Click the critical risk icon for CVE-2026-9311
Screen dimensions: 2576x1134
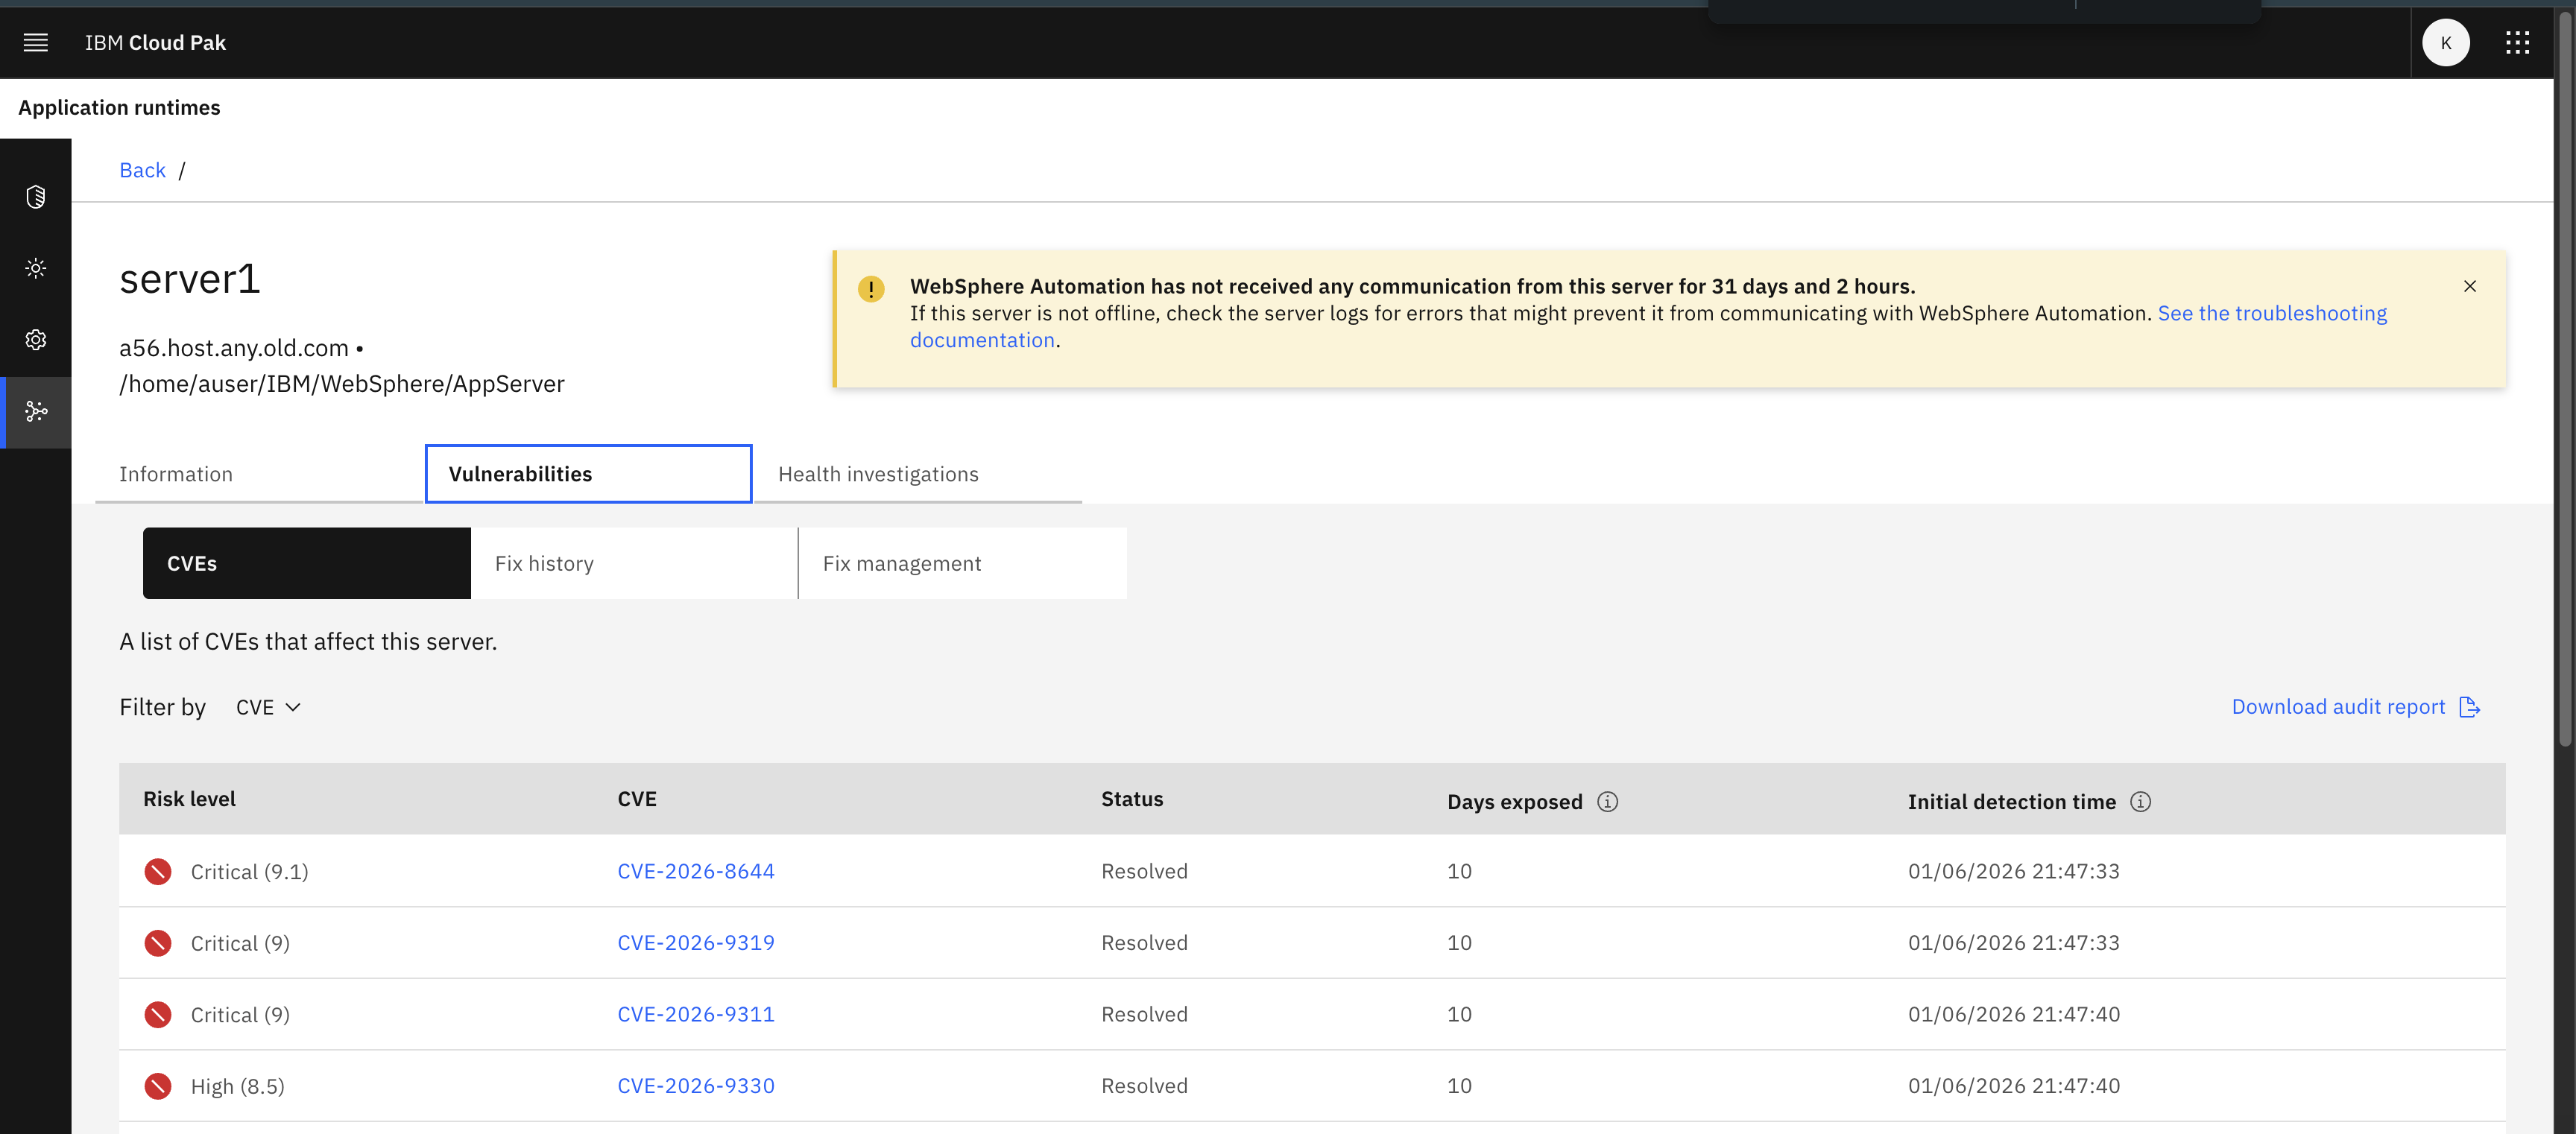(158, 1015)
